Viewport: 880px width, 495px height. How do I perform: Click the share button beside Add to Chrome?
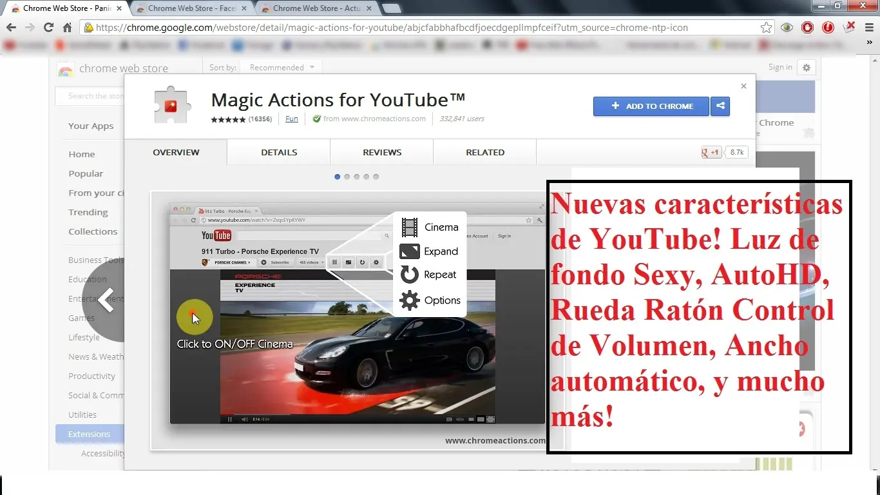pyautogui.click(x=720, y=106)
